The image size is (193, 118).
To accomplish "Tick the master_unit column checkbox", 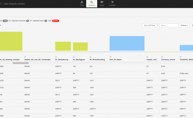I will [147, 57].
